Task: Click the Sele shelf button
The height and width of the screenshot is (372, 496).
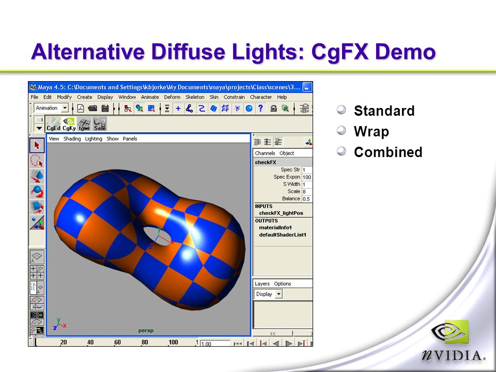Action: [100, 123]
